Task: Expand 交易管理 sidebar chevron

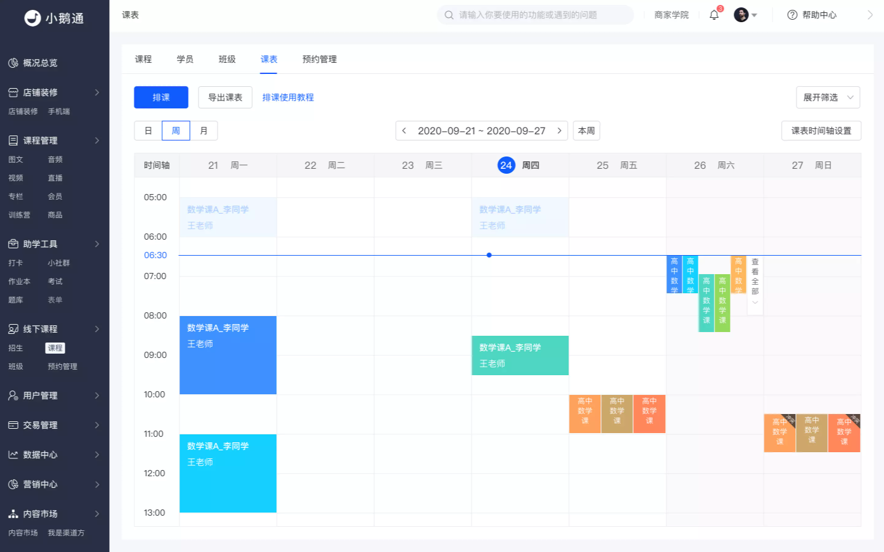Action: [97, 425]
